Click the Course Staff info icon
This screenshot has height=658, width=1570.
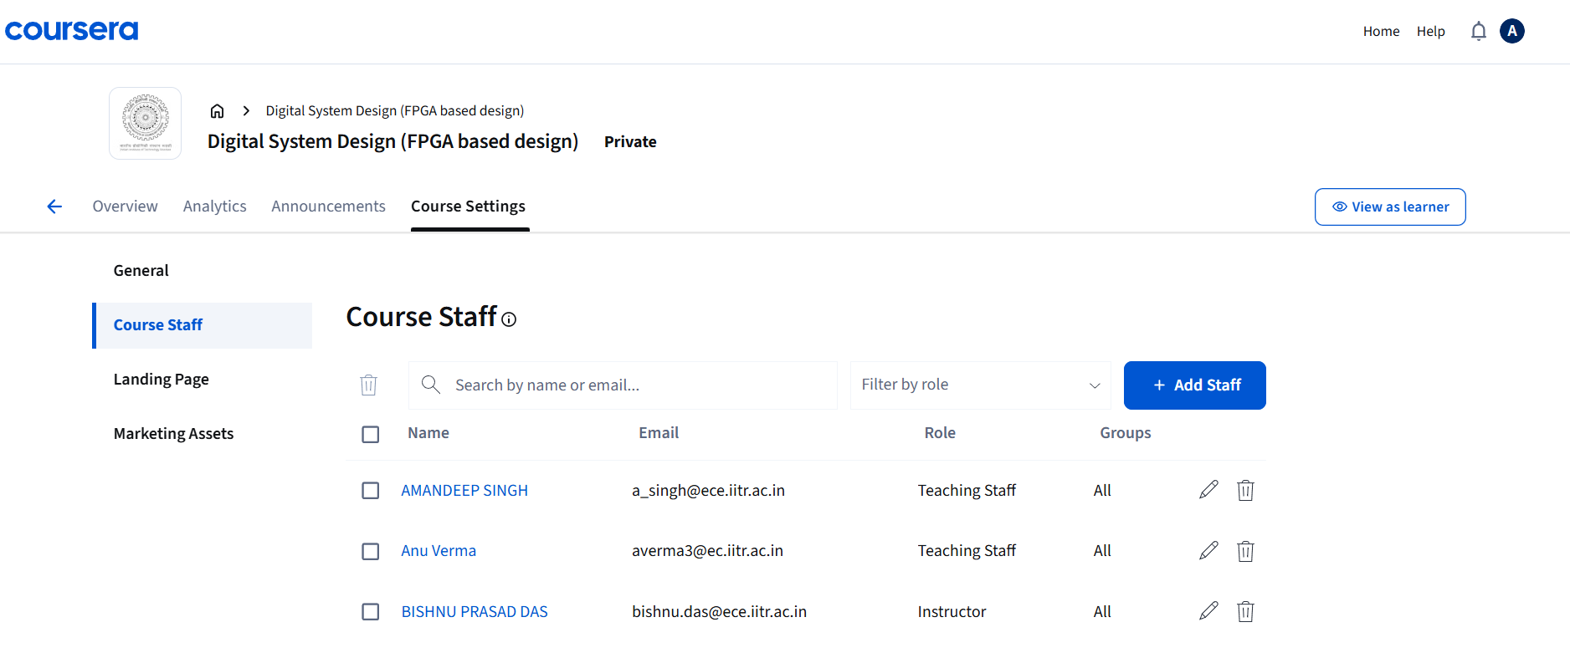(509, 319)
